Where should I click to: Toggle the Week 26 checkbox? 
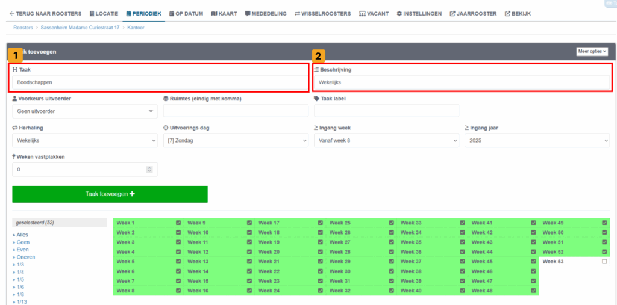tap(392, 232)
